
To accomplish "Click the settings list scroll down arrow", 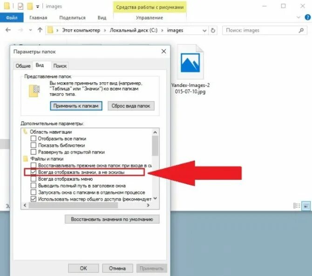I will pos(155,198).
